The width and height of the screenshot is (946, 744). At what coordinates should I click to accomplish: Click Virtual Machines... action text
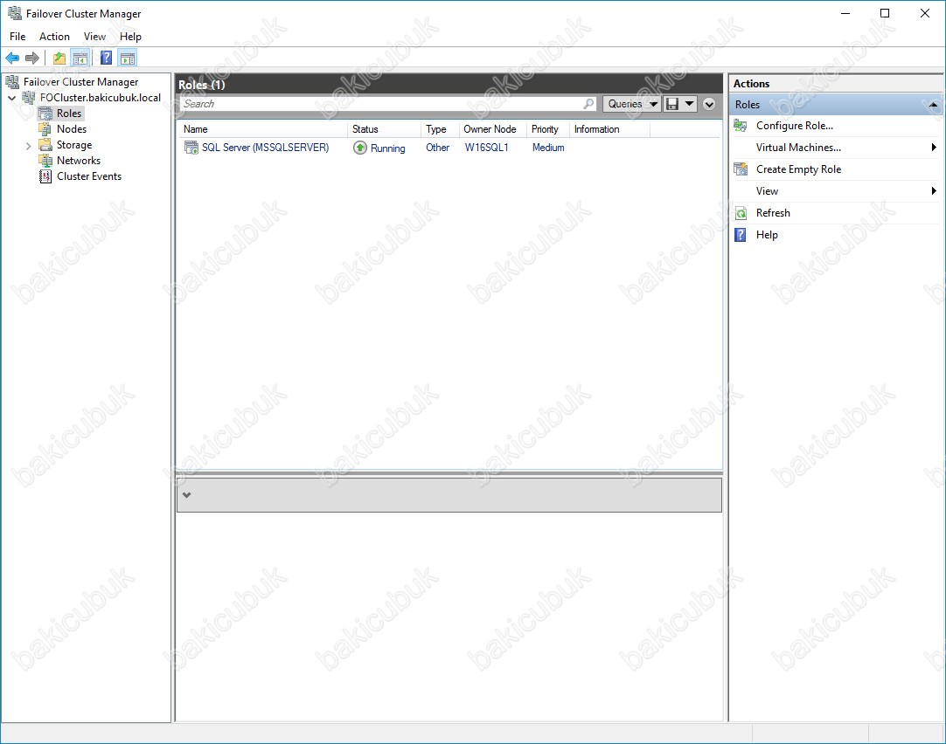click(798, 147)
